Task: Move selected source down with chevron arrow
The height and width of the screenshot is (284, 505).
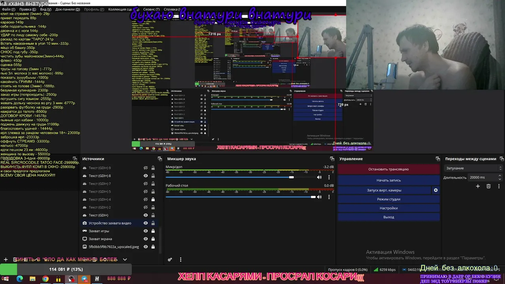Action: pyautogui.click(x=125, y=260)
